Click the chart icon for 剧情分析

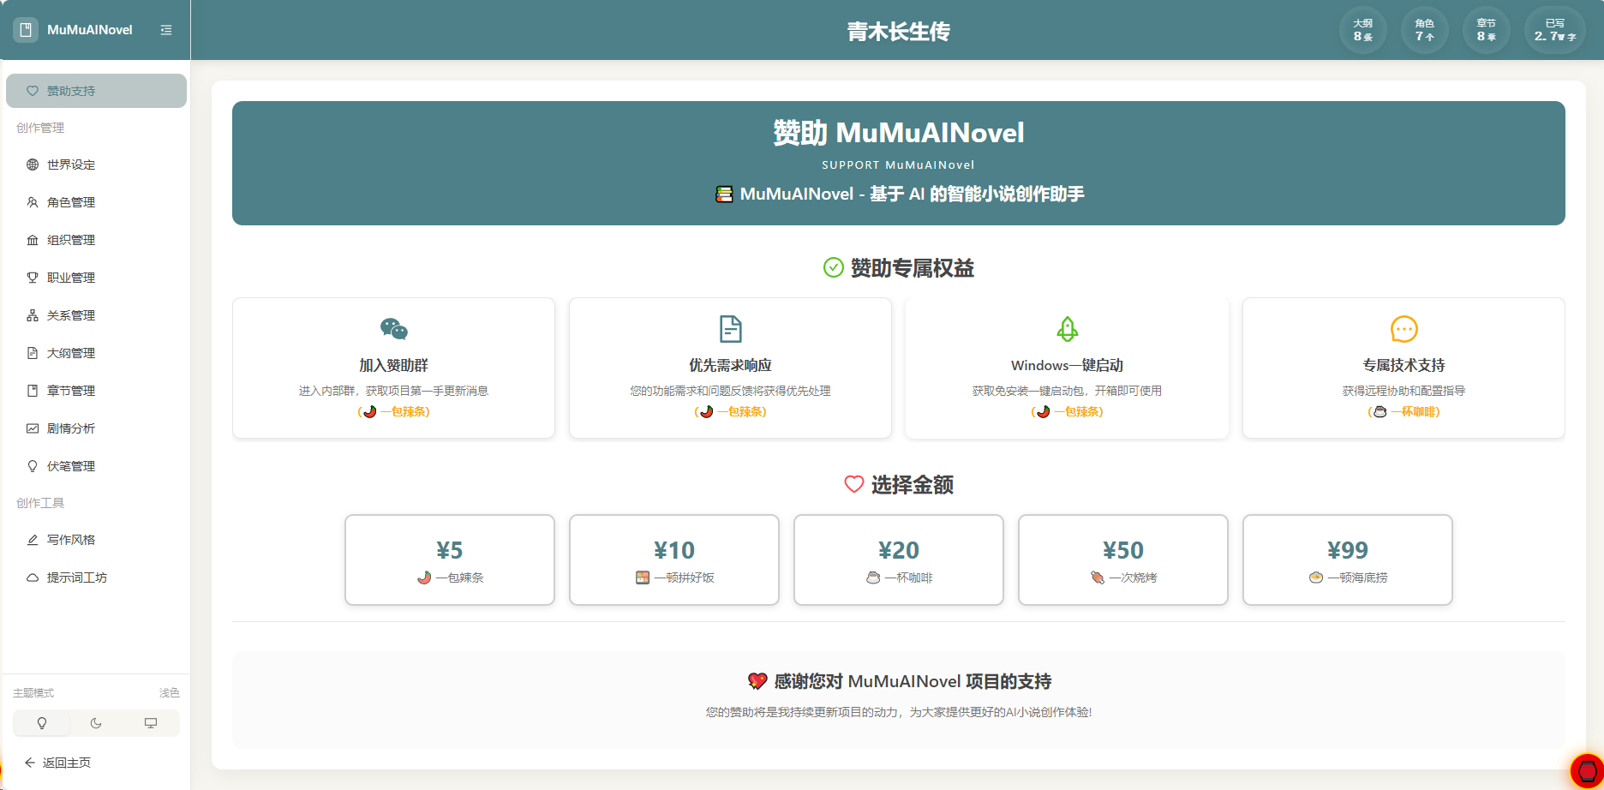33,428
